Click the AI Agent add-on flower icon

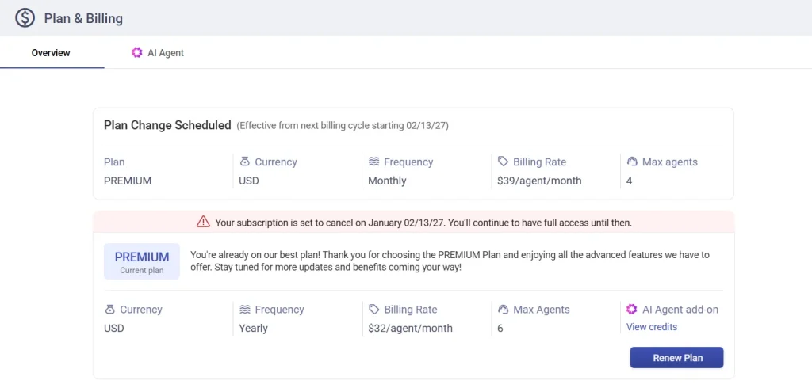click(x=632, y=310)
